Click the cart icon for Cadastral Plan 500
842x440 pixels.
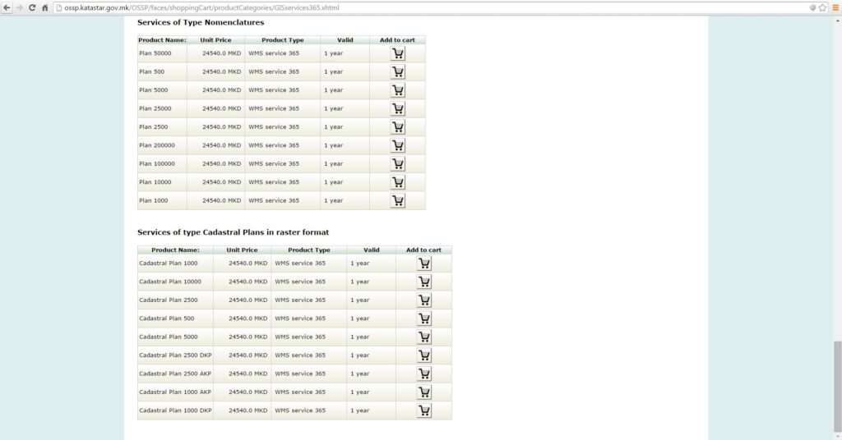(424, 319)
